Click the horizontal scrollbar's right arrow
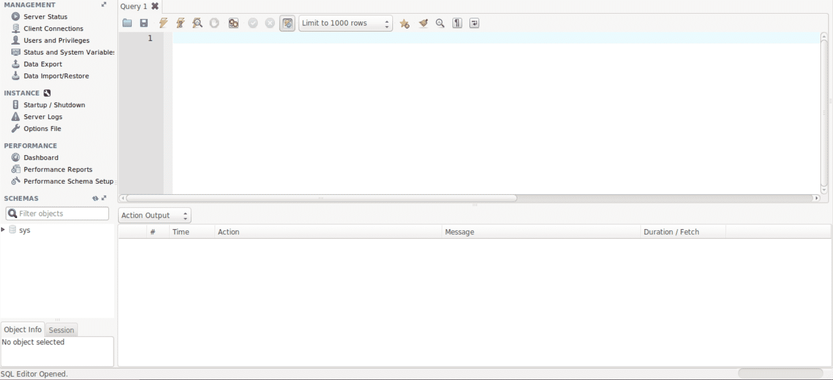This screenshot has height=380, width=833. tap(817, 198)
